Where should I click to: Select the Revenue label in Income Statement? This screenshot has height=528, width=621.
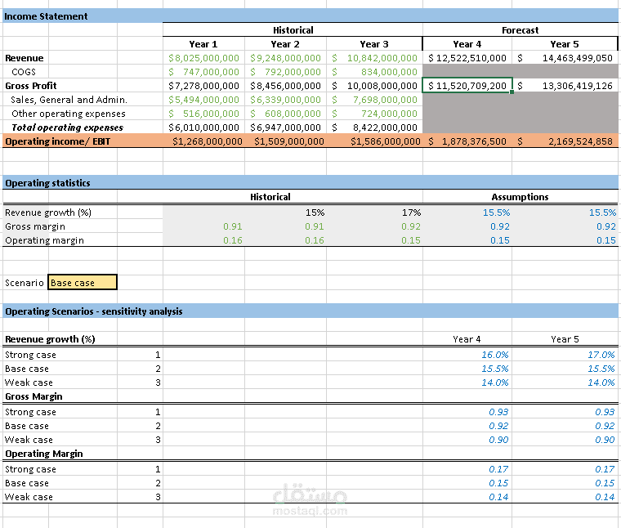25,58
